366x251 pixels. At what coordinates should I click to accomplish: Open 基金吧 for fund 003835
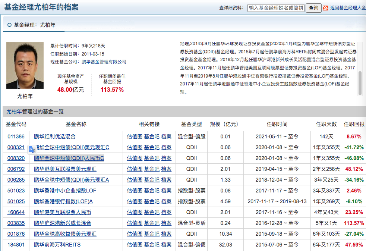[x=152, y=223]
